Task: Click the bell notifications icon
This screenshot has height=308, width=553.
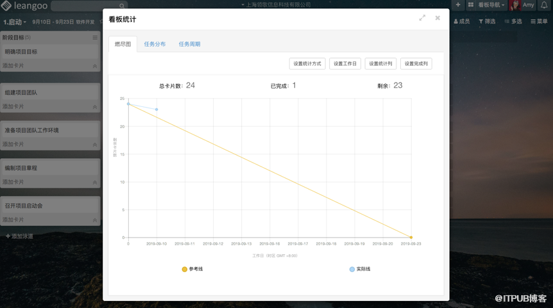Action: (544, 5)
